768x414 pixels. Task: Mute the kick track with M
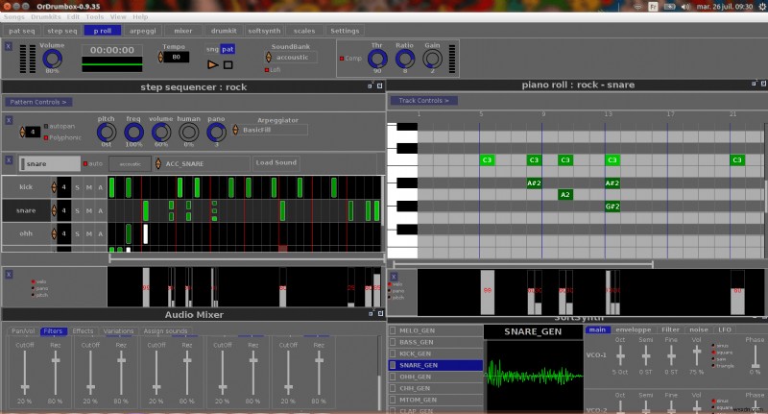(88, 187)
